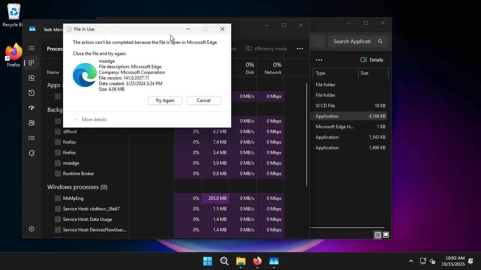481x270 pixels.
Task: Select the Processes page icon in Task Manager
Action: (x=32, y=63)
